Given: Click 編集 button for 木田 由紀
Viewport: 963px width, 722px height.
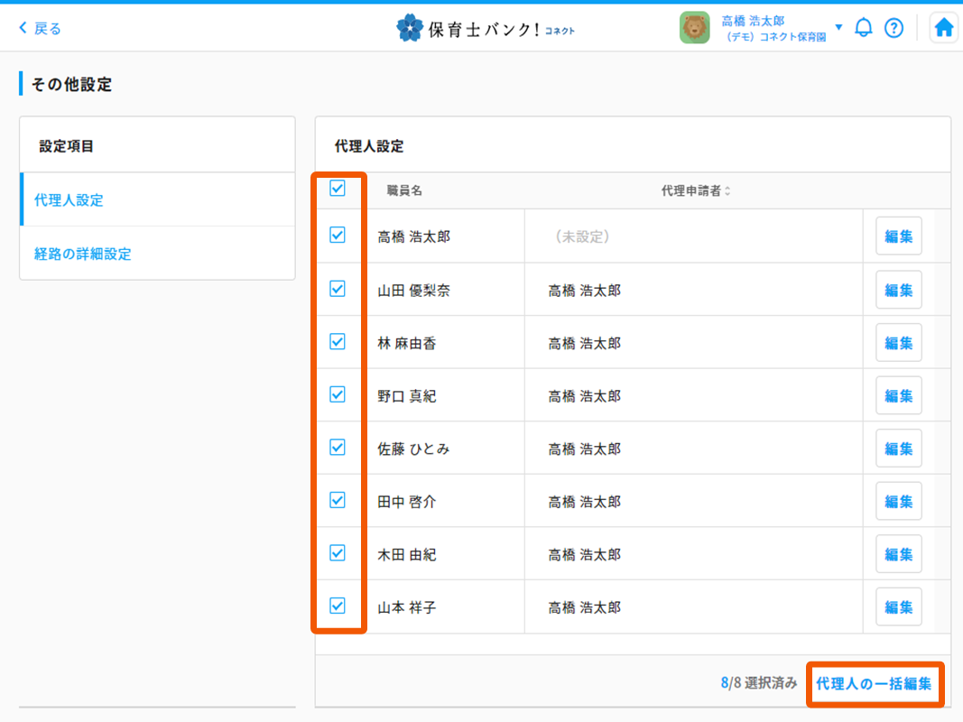Looking at the screenshot, I should (898, 554).
